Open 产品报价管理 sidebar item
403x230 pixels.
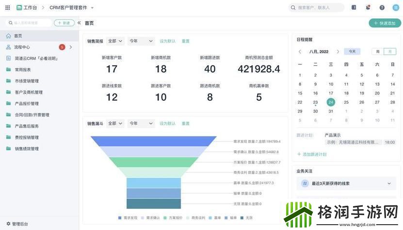[x=39, y=104]
